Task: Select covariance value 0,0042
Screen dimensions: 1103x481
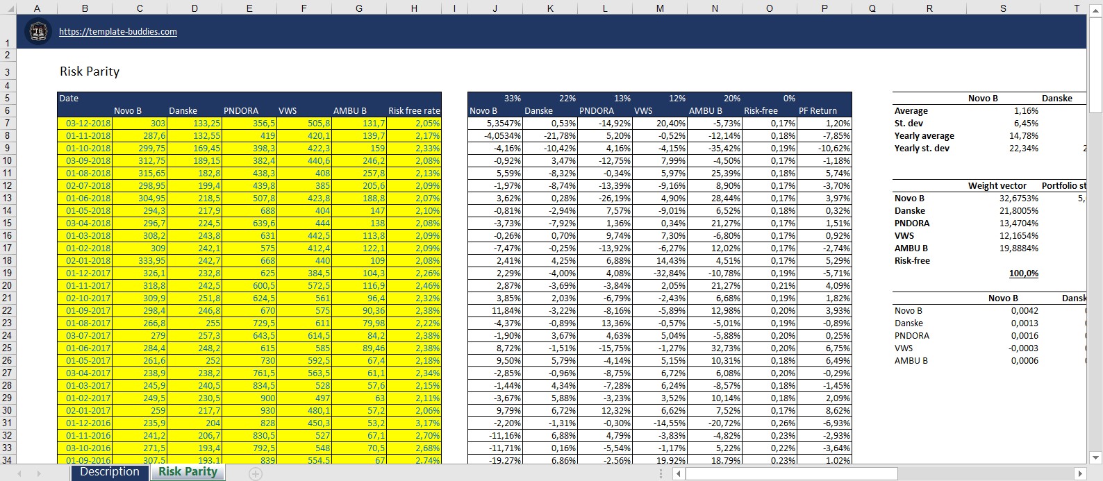Action: (x=1002, y=311)
